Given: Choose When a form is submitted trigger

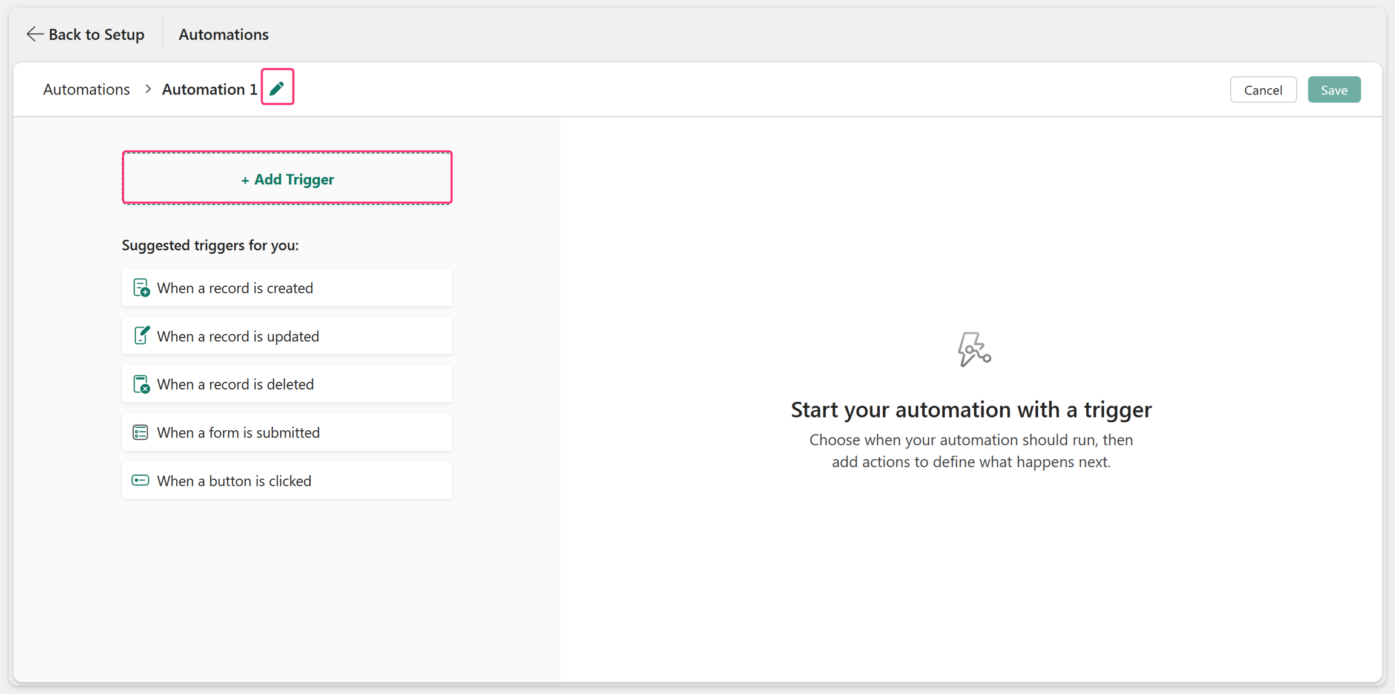Looking at the screenshot, I should [287, 432].
